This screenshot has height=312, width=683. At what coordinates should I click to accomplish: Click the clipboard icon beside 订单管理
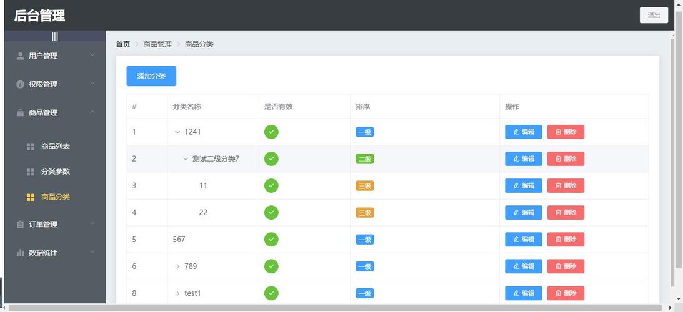click(20, 225)
